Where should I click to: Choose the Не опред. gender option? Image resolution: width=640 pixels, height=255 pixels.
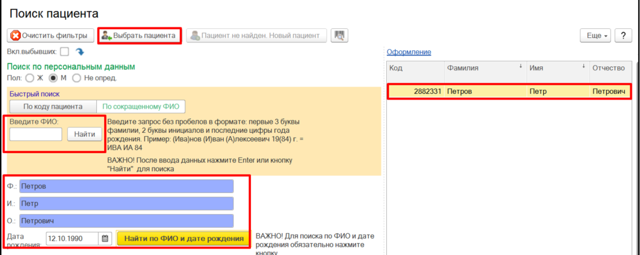tap(76, 78)
